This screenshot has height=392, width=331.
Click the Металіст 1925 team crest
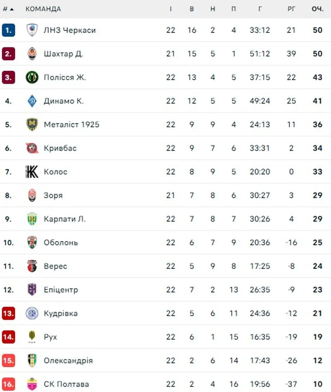tap(32, 125)
